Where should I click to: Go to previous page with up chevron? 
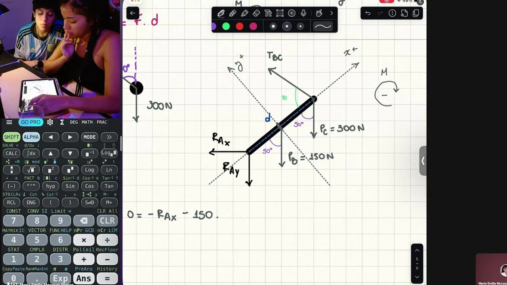[x=417, y=250]
